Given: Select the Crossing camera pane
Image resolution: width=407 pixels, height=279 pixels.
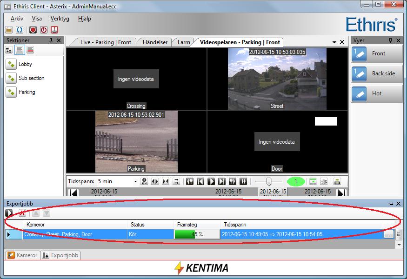Looking at the screenshot, I should coord(136,79).
